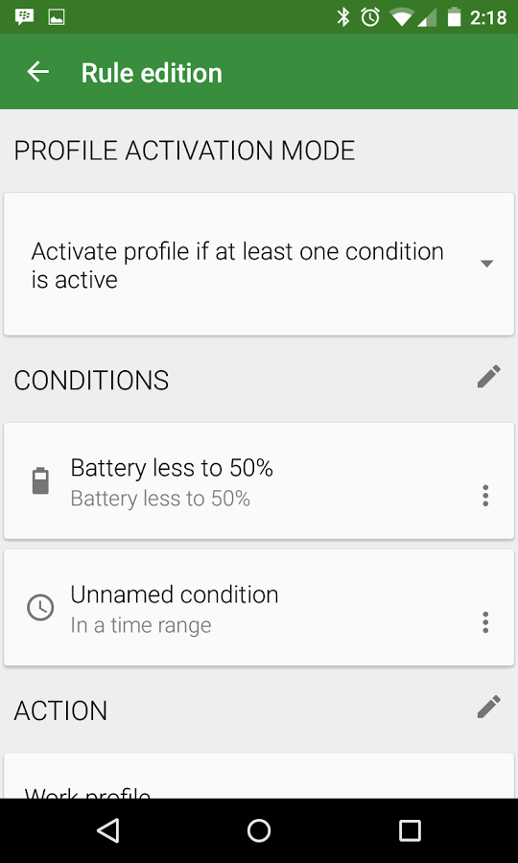Expand profile activation mode dropdown arrow

(x=486, y=264)
